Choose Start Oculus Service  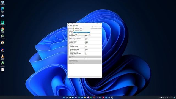click(x=82, y=29)
